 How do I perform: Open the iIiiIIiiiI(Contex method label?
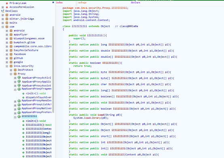(x=38, y=129)
